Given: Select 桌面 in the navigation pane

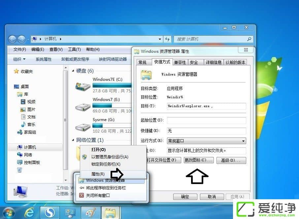Looking at the screenshot, I should tap(21, 86).
